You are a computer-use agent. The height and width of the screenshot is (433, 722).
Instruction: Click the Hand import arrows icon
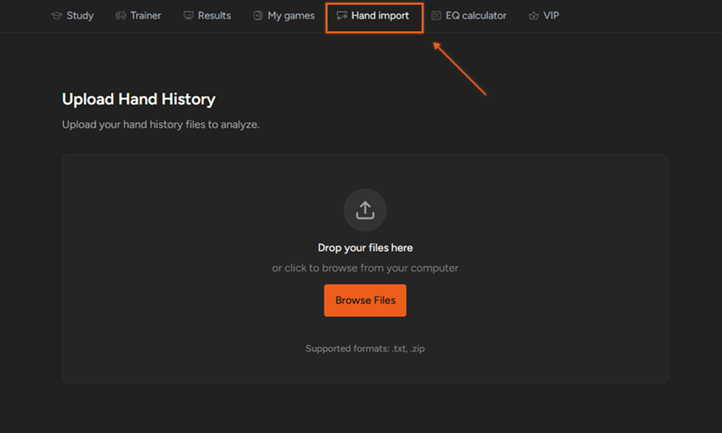[x=342, y=16]
